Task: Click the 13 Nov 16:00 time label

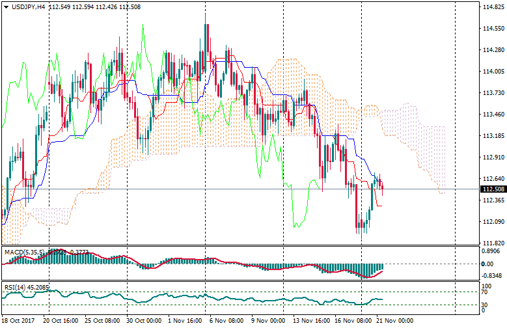Action: click(x=309, y=321)
